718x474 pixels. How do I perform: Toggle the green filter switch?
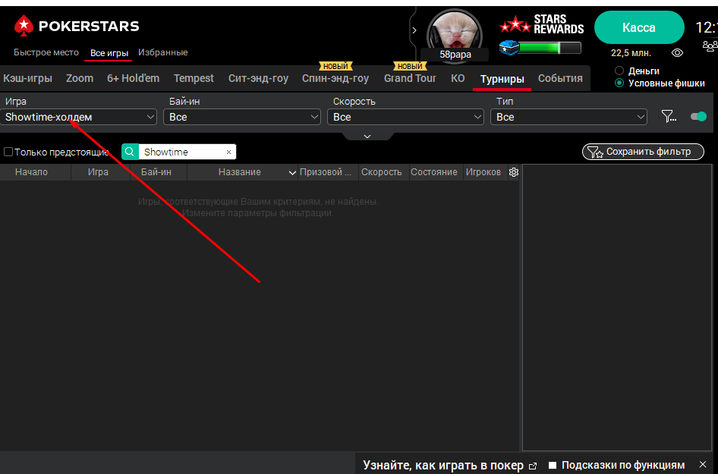(699, 117)
